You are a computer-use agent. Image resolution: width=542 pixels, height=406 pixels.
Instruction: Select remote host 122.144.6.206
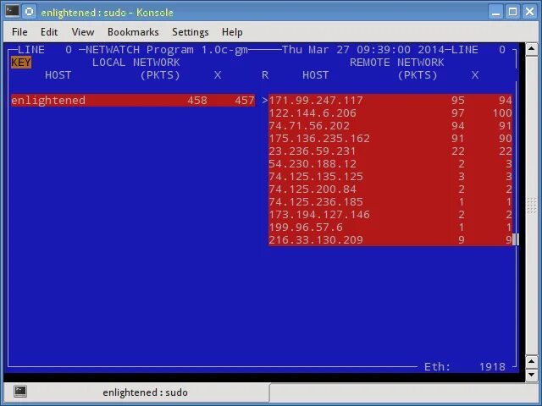[x=390, y=113]
